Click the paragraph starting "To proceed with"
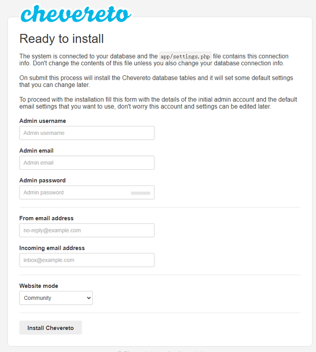The width and height of the screenshot is (316, 352). [158, 103]
